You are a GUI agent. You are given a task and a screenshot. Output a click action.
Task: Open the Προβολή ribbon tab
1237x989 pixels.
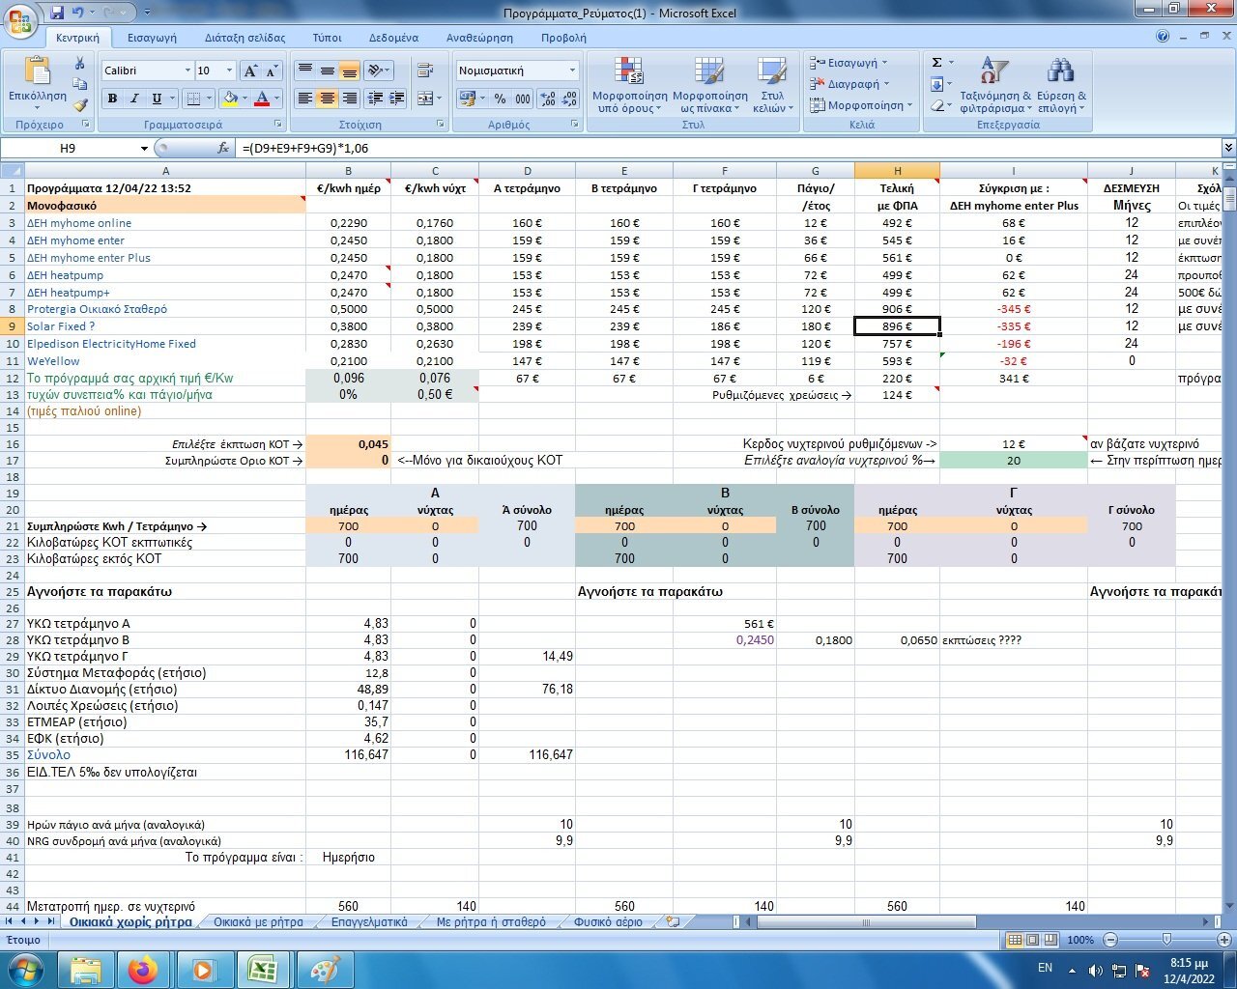tap(563, 38)
